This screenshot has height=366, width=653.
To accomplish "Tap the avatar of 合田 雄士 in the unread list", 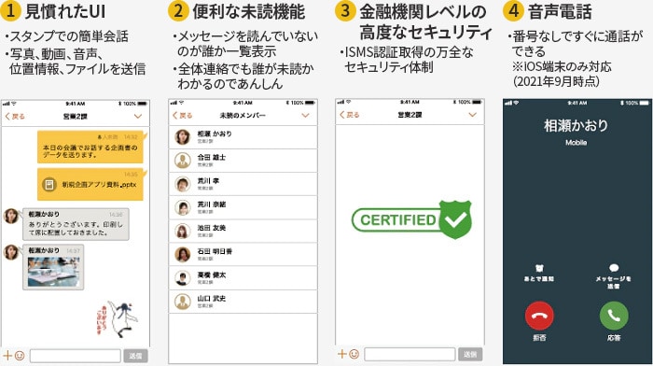I will tap(183, 161).
